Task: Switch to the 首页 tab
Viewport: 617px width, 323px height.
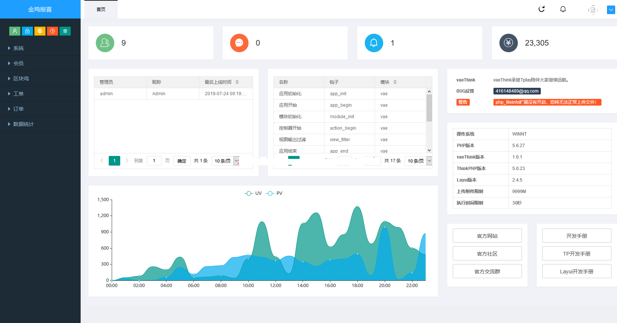Action: pos(101,10)
